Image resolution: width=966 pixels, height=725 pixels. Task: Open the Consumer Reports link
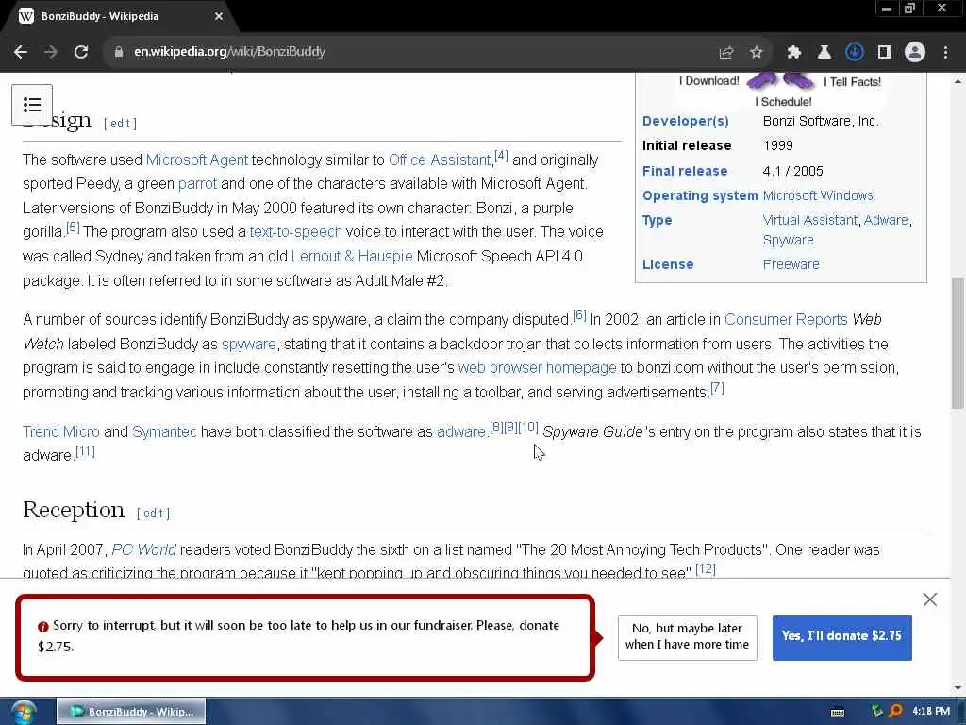tap(786, 319)
